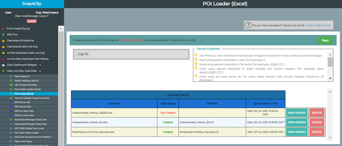Click the Harvest Satellite Copernicus Data icon
Viewport: 342px width, 146px height.
(11, 98)
